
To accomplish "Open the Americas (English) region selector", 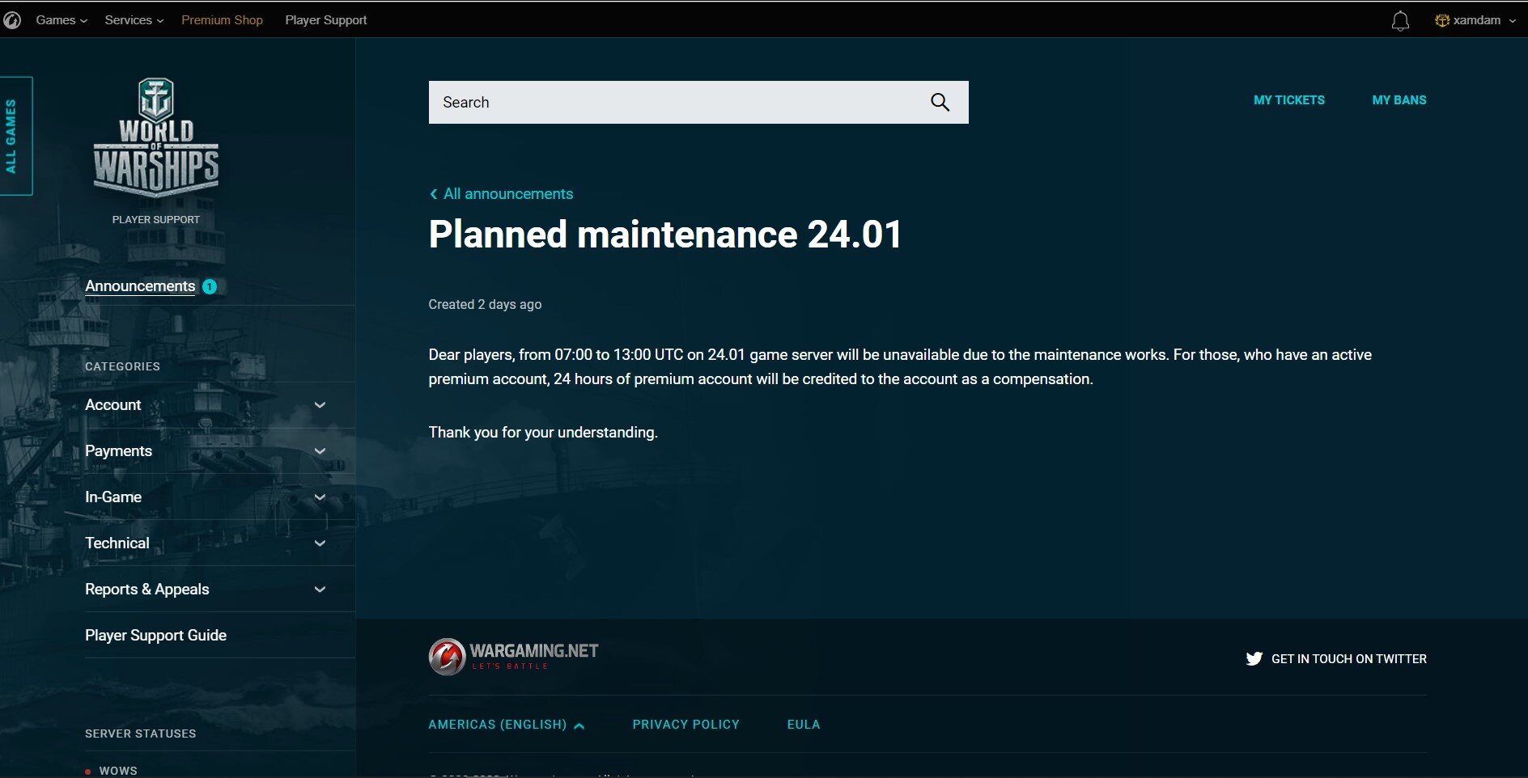I will point(506,725).
